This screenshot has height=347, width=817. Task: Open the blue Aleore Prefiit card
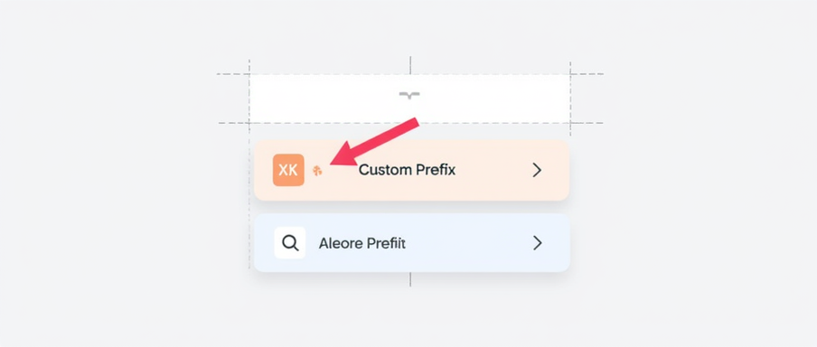(x=411, y=243)
